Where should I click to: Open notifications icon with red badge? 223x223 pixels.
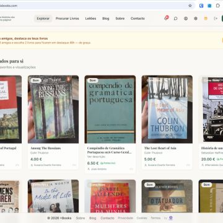point(166,18)
